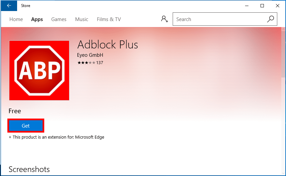Focus the Search input field
Screen dimensions: 286x176
[225, 19]
